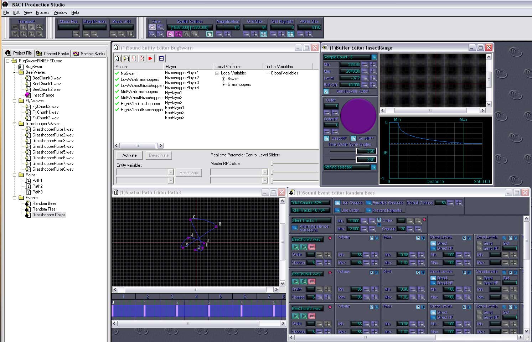532x342 pixels.
Task: Click BeeChunk3.wav green play button
Action: tap(296, 247)
